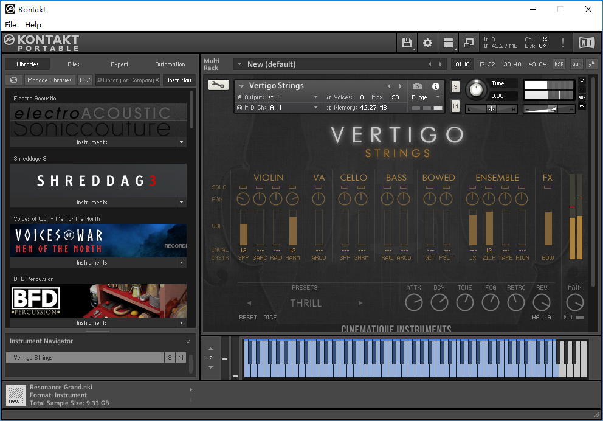This screenshot has width=603, height=421.
Task: Click the exclamation panic button
Action: pos(563,43)
